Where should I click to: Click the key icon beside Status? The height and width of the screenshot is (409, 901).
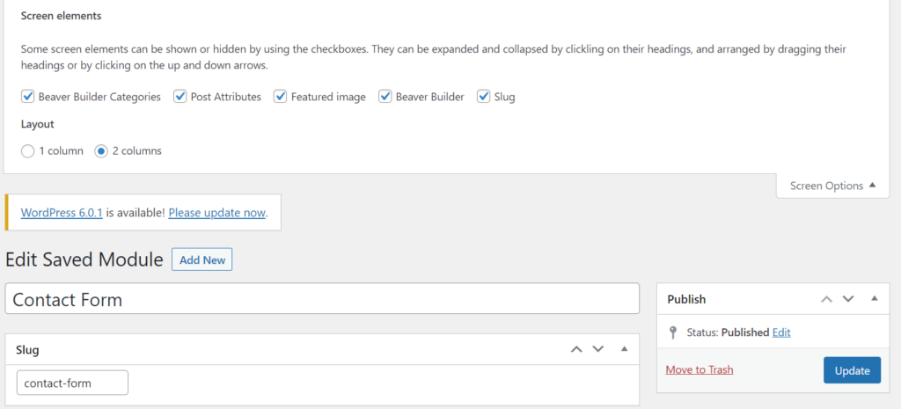click(x=673, y=332)
